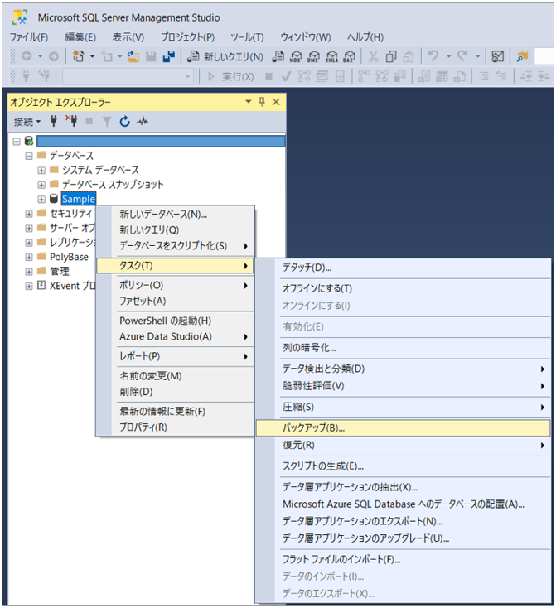Open the 表示(V) menu

pyautogui.click(x=128, y=37)
